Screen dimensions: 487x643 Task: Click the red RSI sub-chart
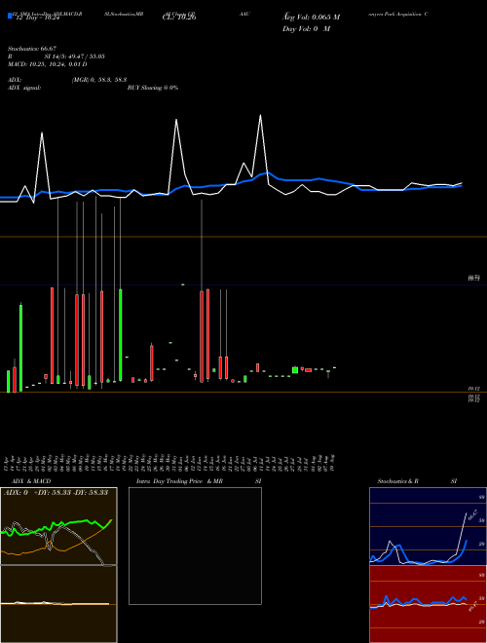[428, 604]
